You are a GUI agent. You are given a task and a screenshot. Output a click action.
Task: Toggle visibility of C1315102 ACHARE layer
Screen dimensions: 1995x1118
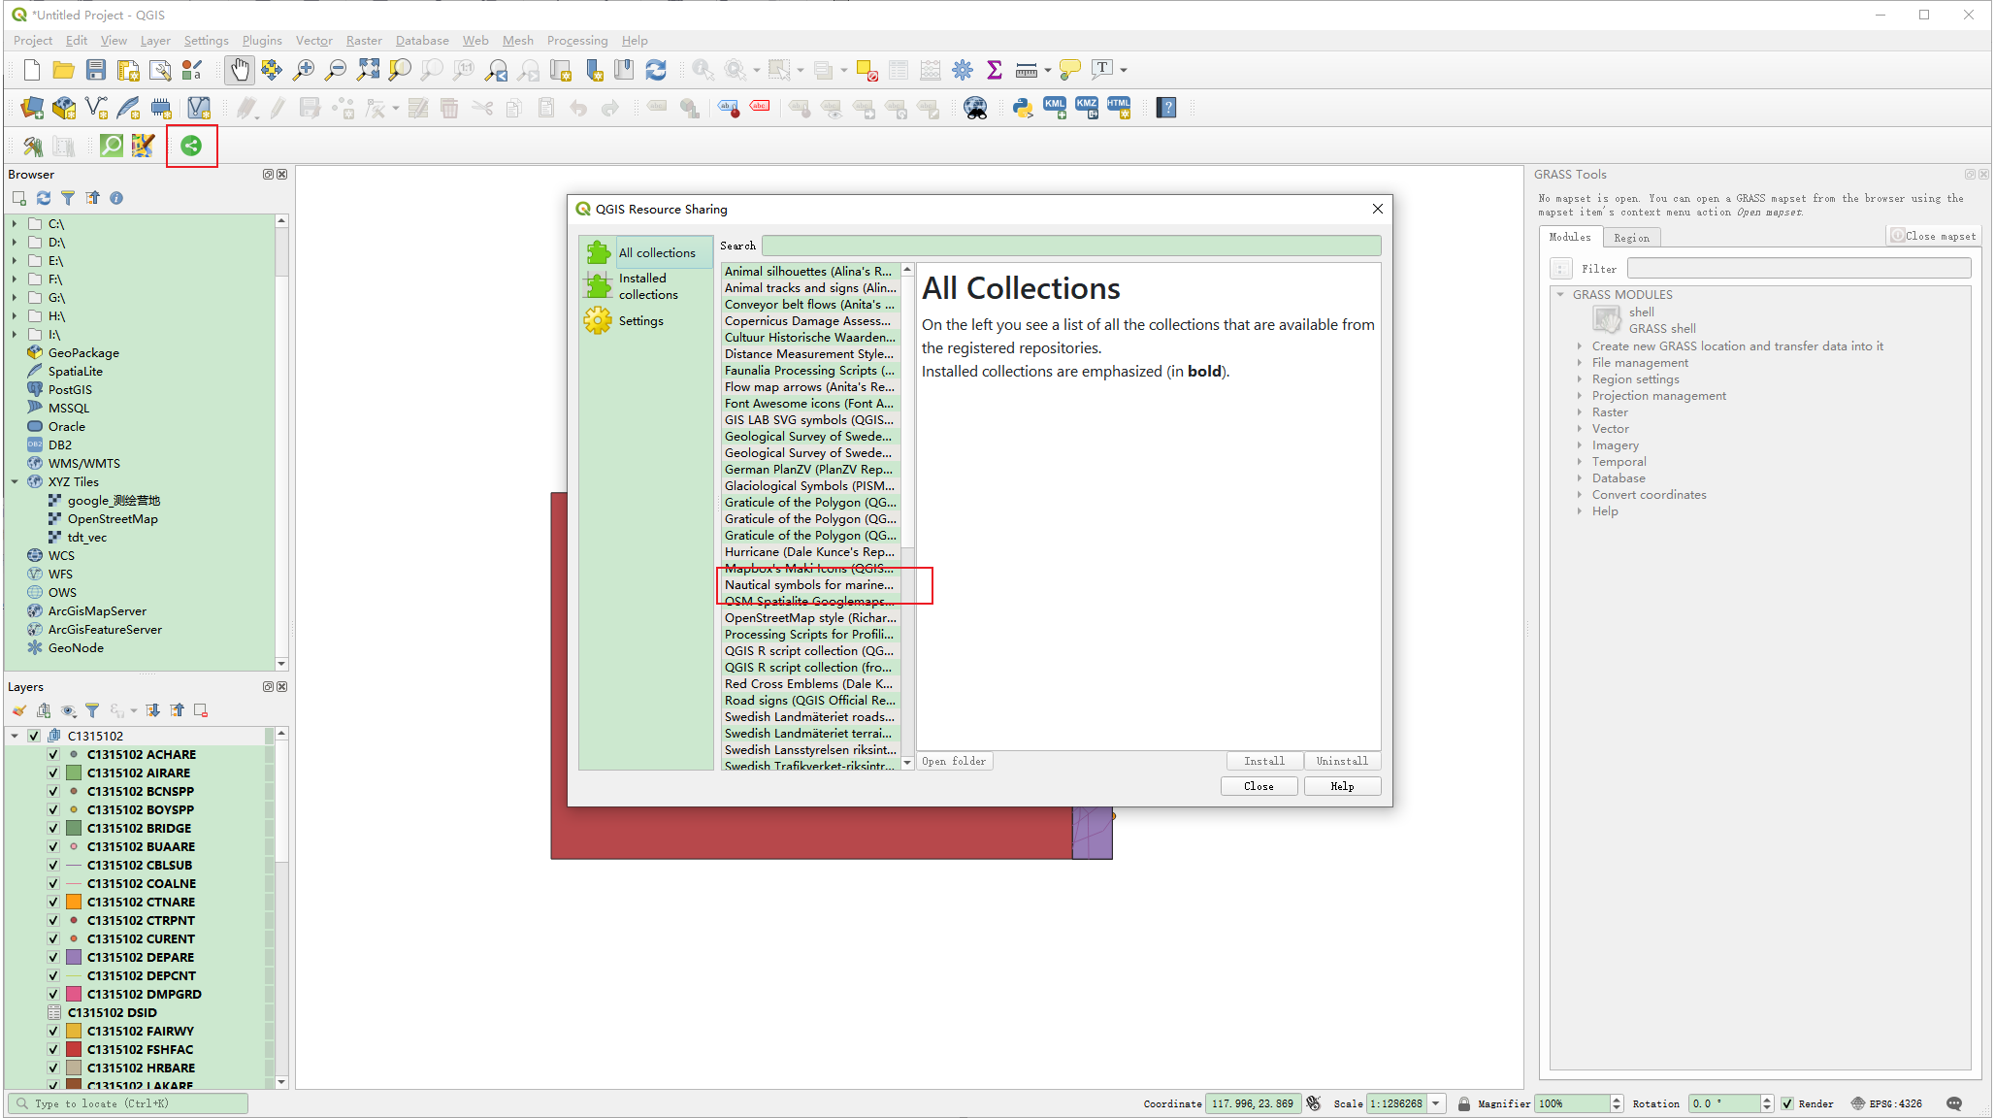click(x=53, y=754)
